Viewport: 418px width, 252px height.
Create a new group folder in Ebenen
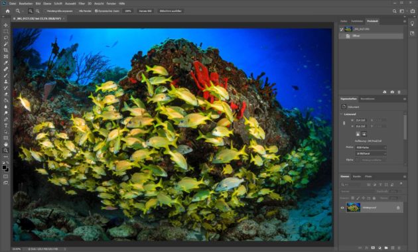pyautogui.click(x=386, y=248)
